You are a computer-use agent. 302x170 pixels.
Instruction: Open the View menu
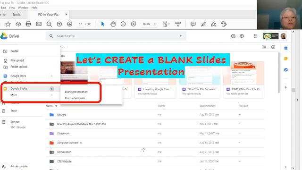point(12,8)
